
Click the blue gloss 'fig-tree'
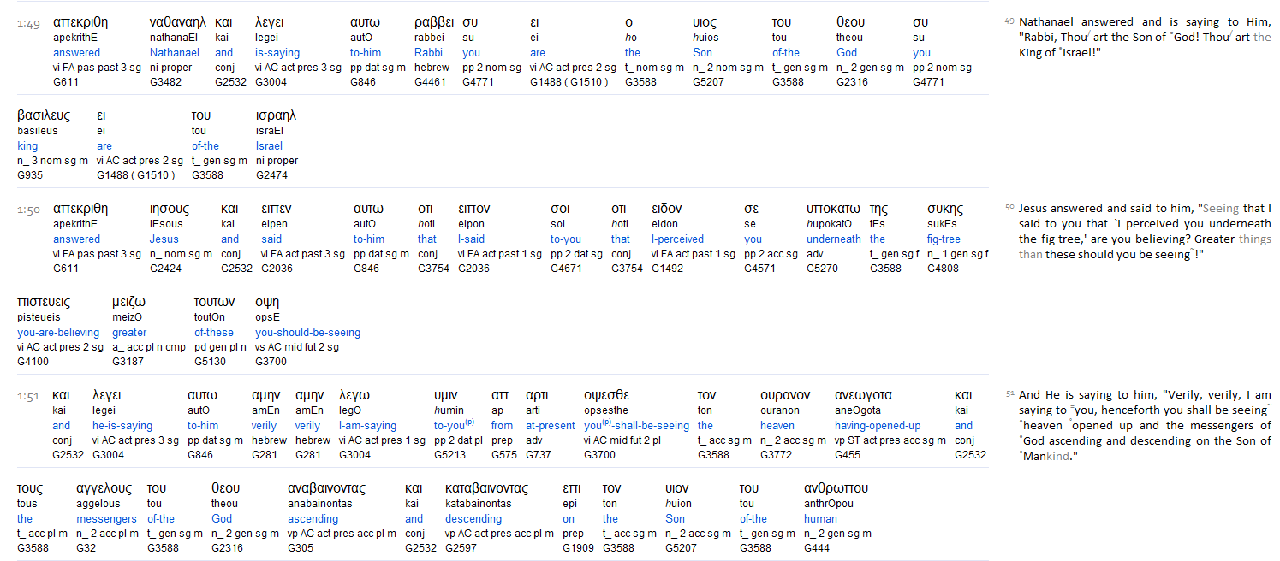[x=944, y=239]
